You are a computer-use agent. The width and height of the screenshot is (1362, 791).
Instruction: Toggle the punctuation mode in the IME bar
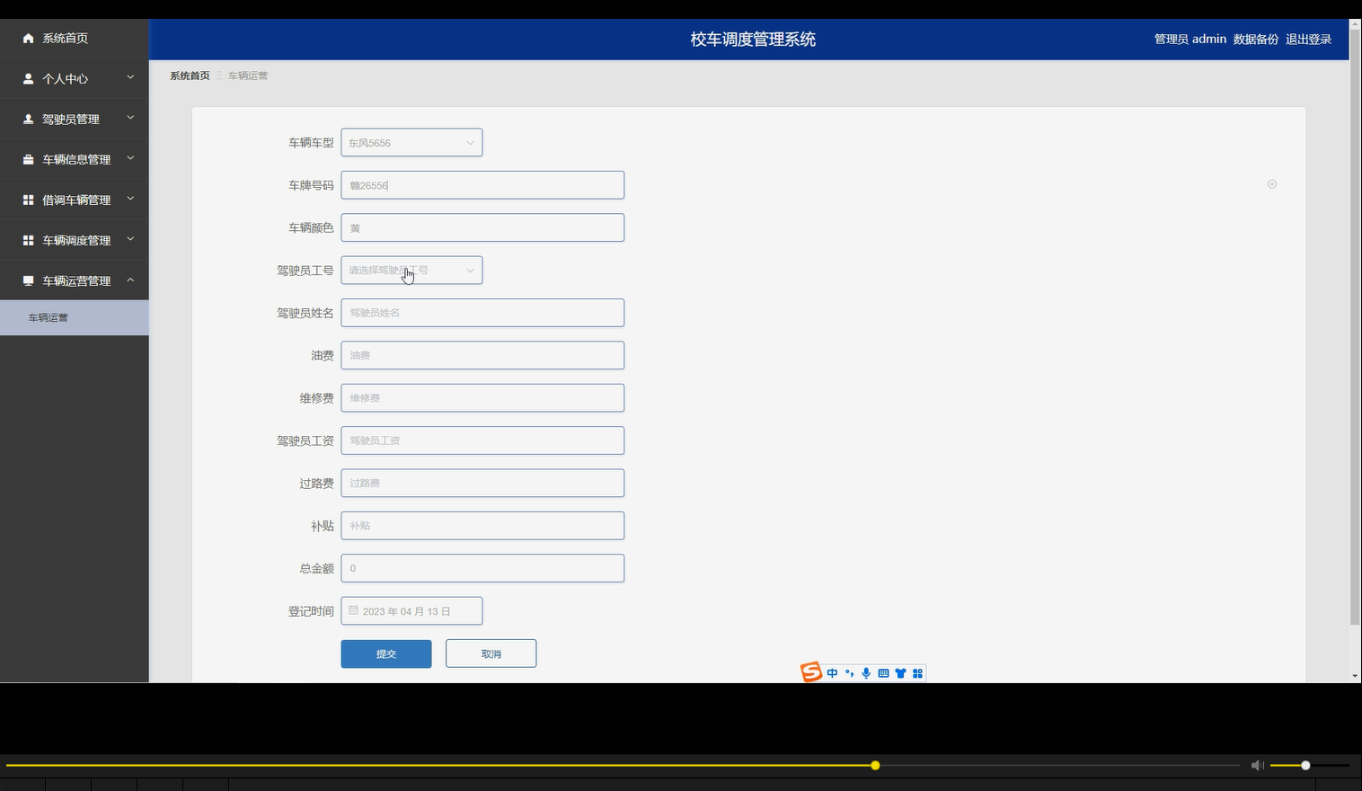click(849, 673)
